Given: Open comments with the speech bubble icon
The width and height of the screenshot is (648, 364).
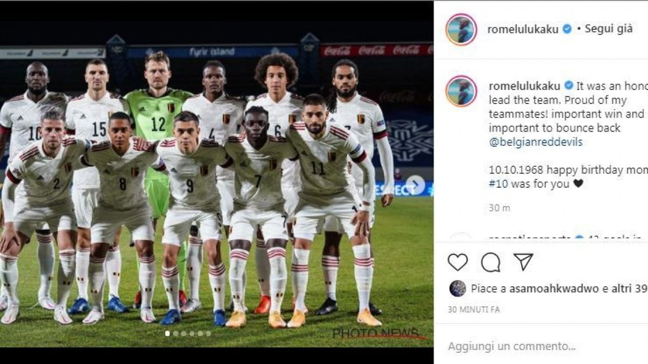Looking at the screenshot, I should (x=490, y=262).
